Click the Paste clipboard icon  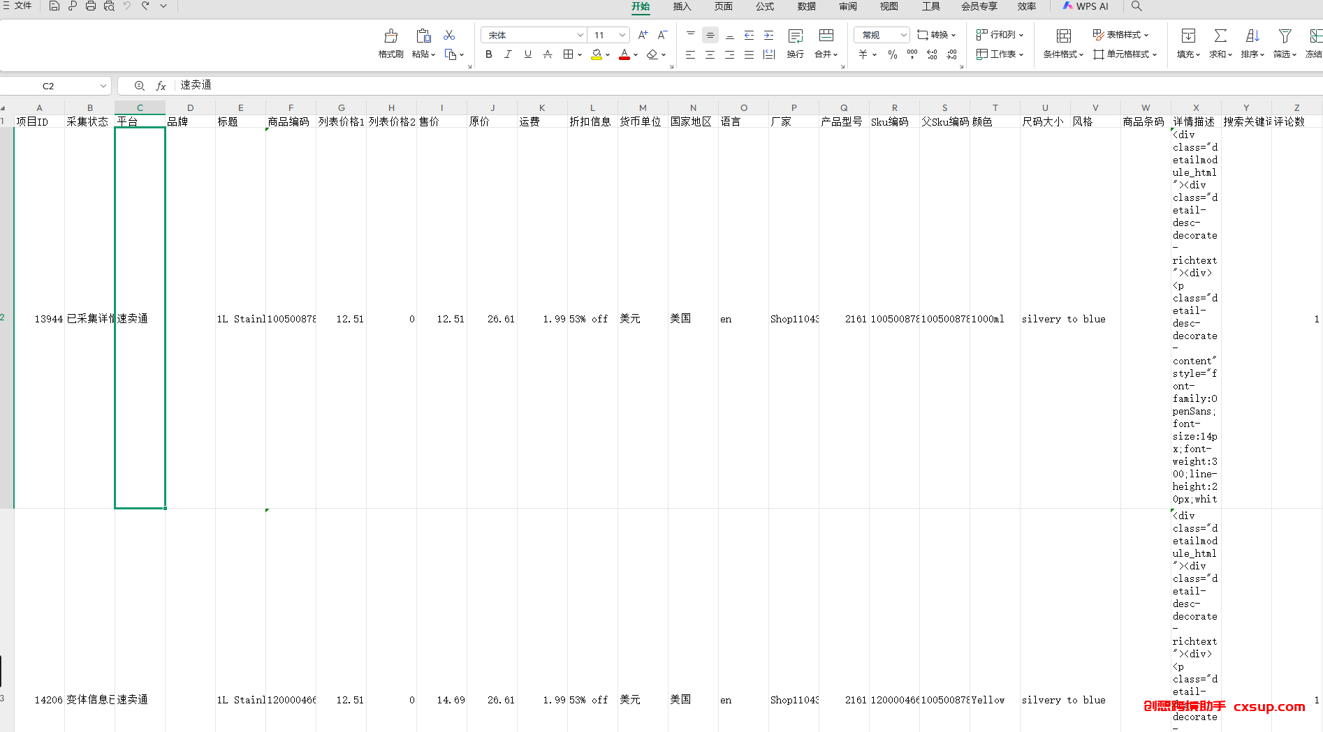pos(423,36)
